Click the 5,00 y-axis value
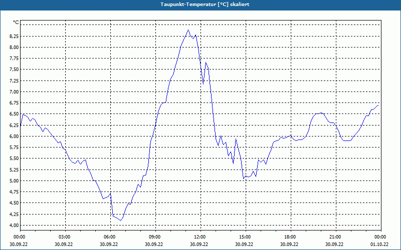Image resolution: width=401 pixels, height=250 pixels. tap(14, 181)
